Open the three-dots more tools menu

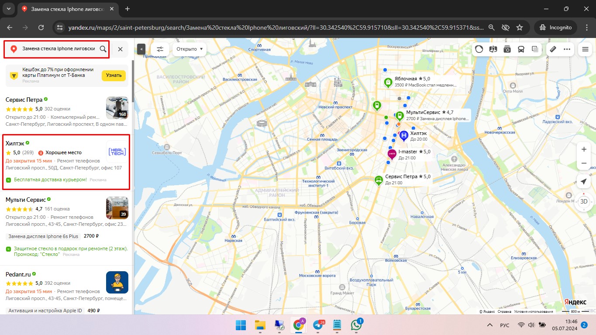point(567,49)
